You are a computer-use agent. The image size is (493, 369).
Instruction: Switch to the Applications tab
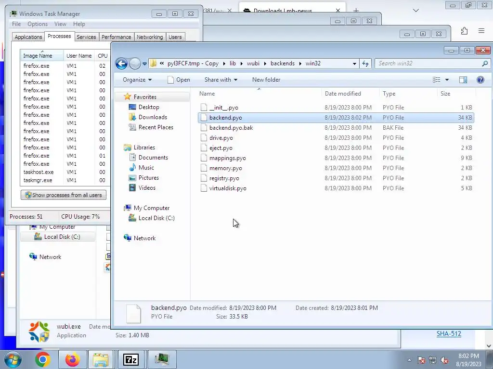pyautogui.click(x=28, y=37)
